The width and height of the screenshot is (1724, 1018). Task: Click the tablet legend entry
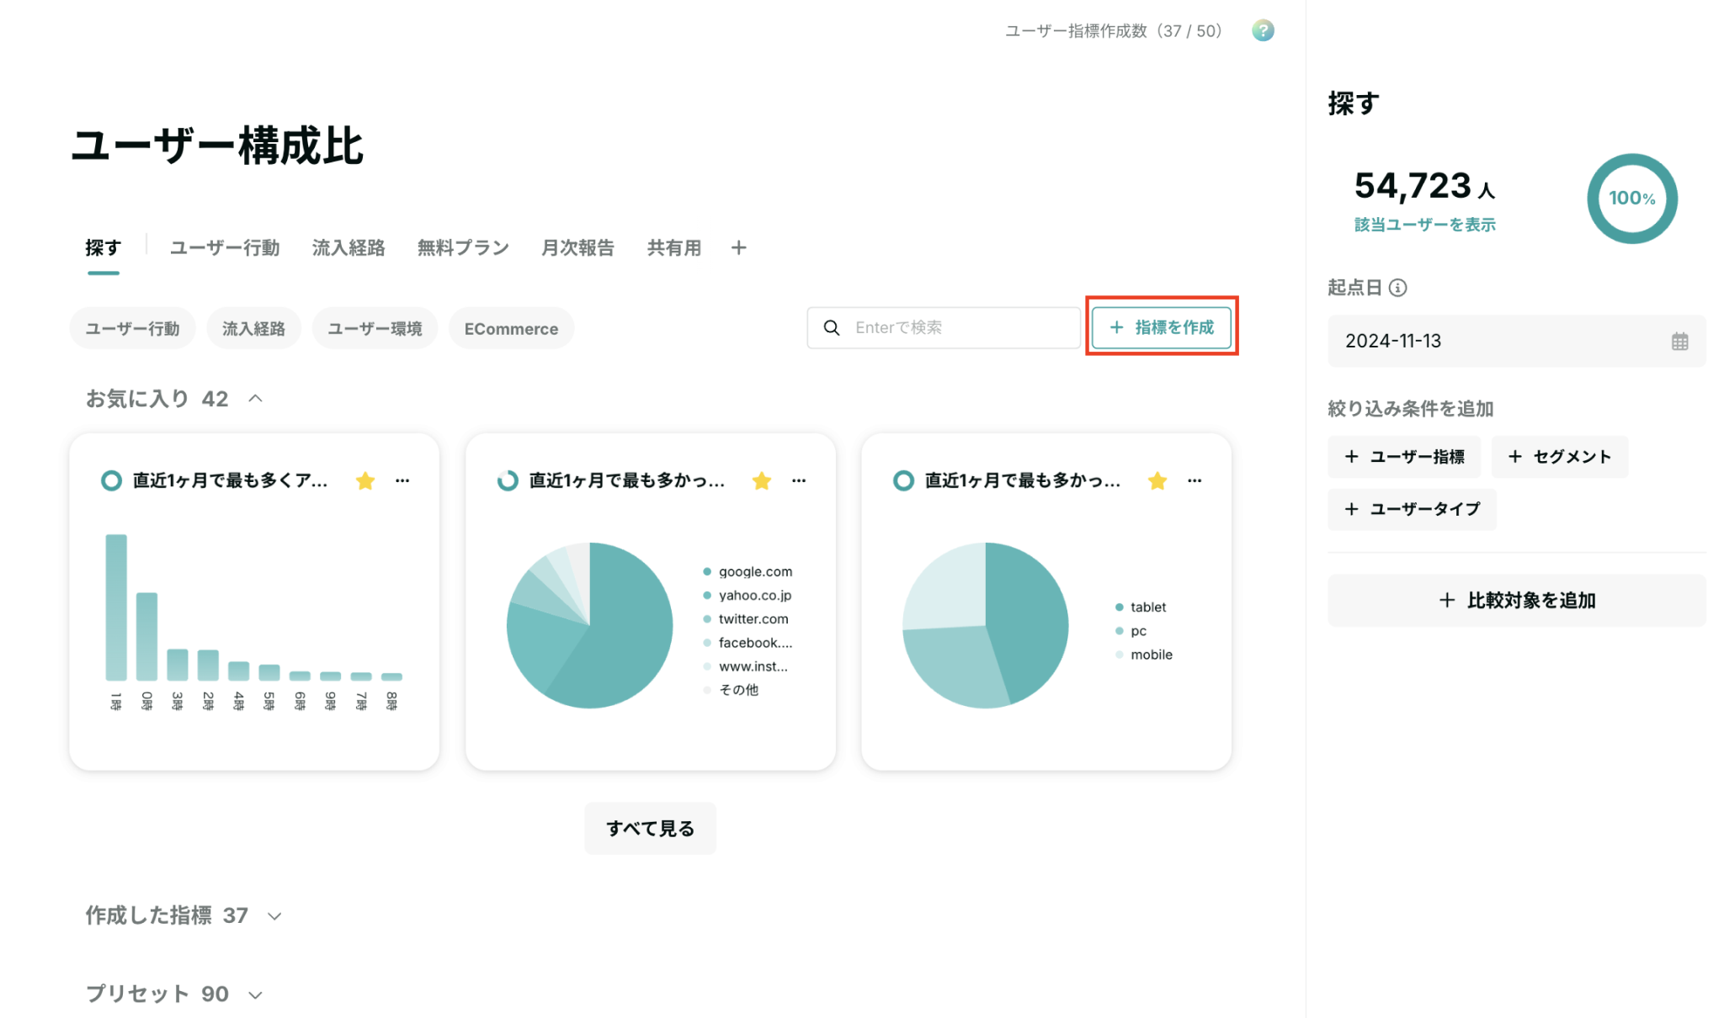pyautogui.click(x=1141, y=607)
